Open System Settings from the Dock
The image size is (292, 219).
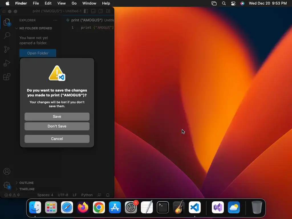(x=131, y=207)
